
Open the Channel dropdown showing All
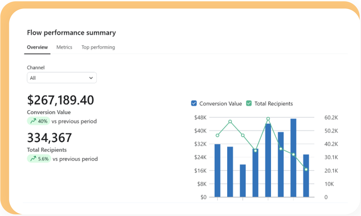tap(61, 78)
